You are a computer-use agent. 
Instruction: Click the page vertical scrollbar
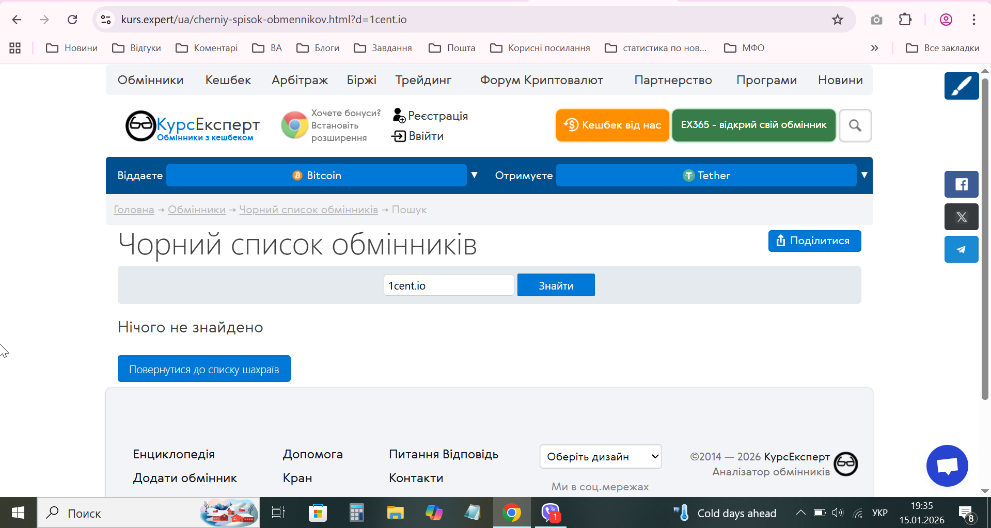tap(985, 240)
